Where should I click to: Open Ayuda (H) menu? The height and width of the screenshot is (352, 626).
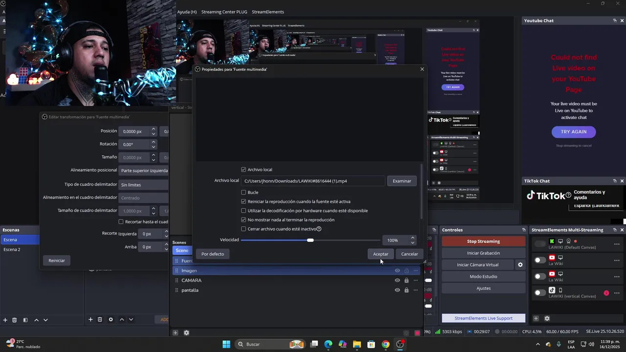(x=187, y=12)
